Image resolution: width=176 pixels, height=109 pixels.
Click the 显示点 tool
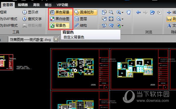[x=30, y=12]
